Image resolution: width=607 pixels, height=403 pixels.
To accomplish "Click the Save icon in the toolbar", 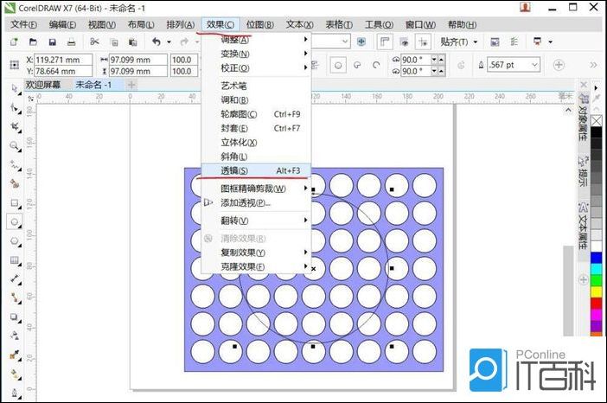I will 52,42.
